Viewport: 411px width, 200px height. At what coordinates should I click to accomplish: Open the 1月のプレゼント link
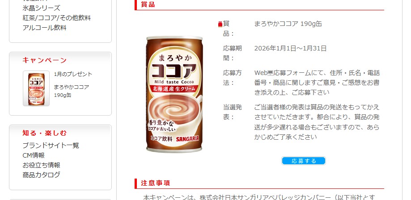[73, 74]
